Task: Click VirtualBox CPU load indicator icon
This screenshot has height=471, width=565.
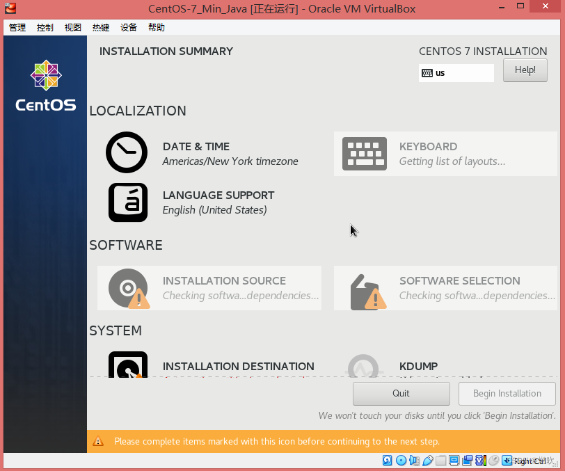Action: click(x=481, y=460)
